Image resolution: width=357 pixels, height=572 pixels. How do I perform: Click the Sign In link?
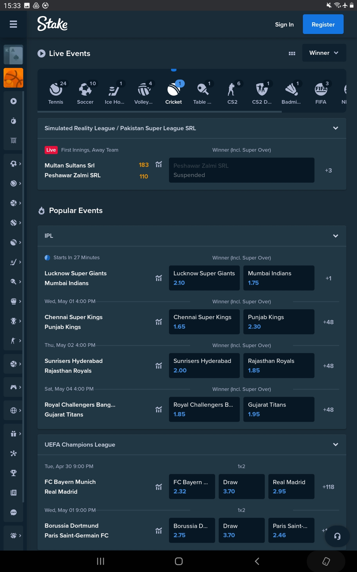coord(284,24)
